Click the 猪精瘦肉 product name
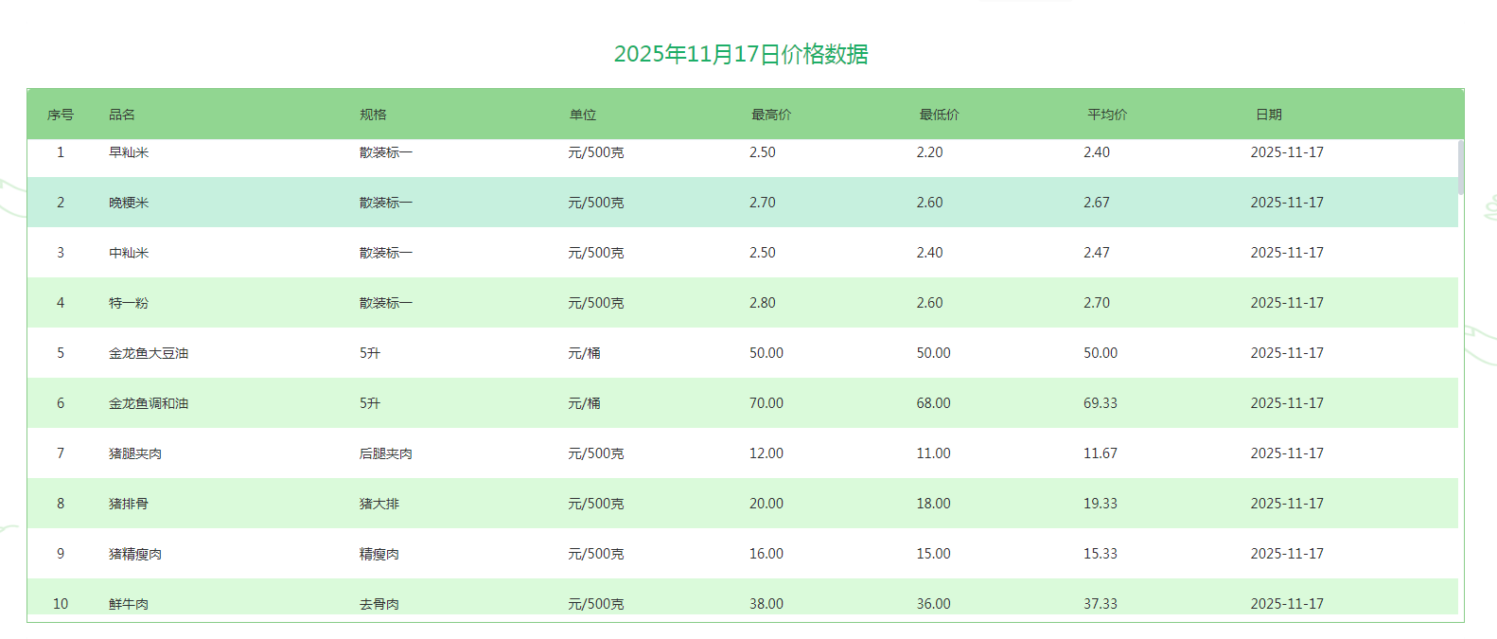The image size is (1497, 639). pos(135,554)
